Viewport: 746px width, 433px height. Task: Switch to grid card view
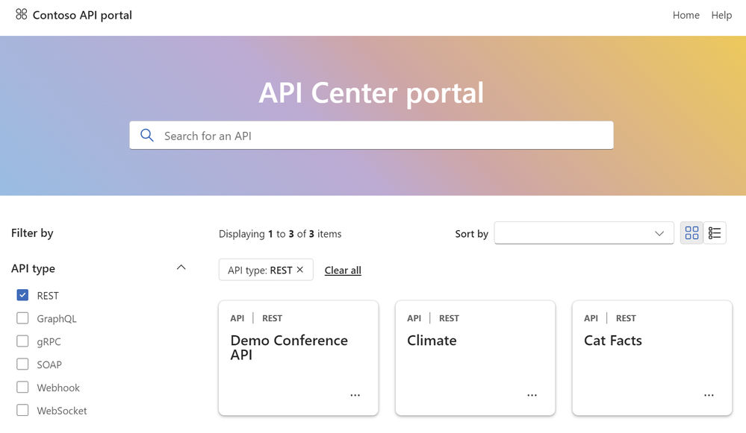[x=691, y=233]
